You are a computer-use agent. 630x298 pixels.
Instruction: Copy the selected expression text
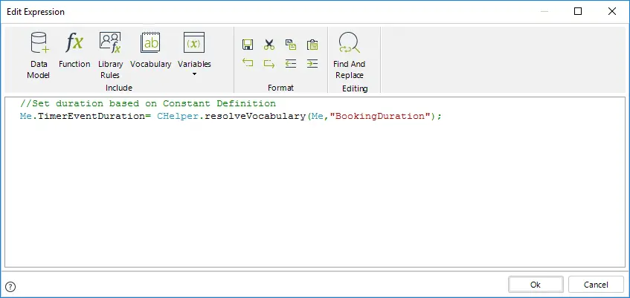pyautogui.click(x=291, y=45)
